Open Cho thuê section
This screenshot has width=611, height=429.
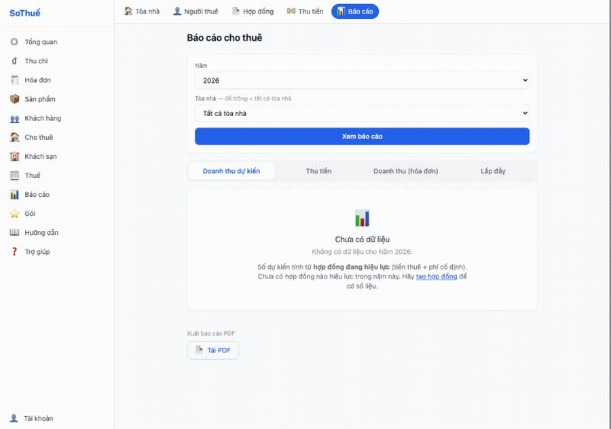pyautogui.click(x=57, y=137)
